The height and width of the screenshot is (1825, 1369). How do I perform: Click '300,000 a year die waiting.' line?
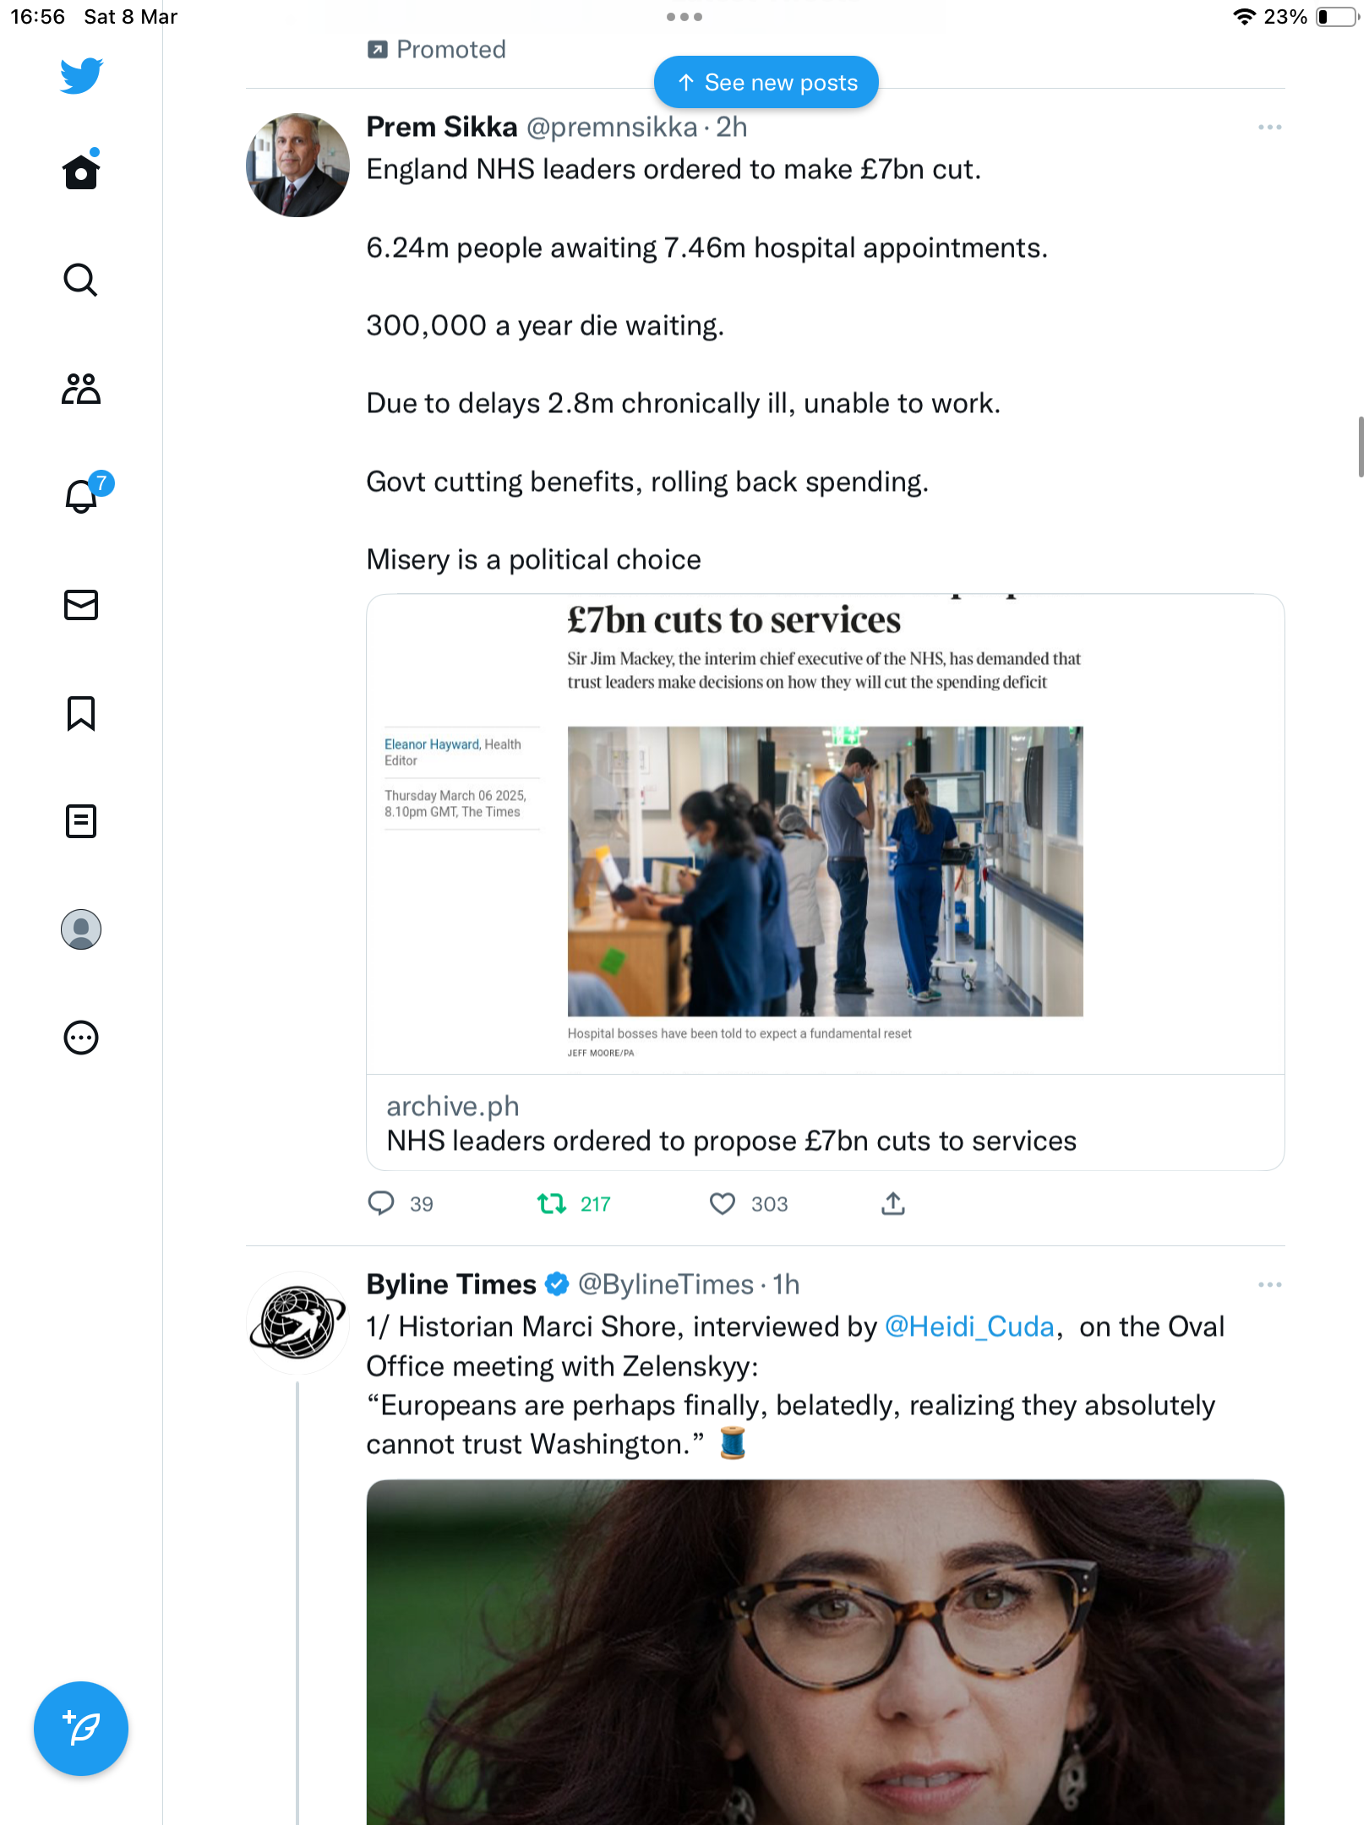point(545,325)
